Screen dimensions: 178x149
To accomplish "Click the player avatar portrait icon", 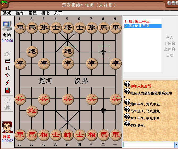I will click(x=7, y=127).
